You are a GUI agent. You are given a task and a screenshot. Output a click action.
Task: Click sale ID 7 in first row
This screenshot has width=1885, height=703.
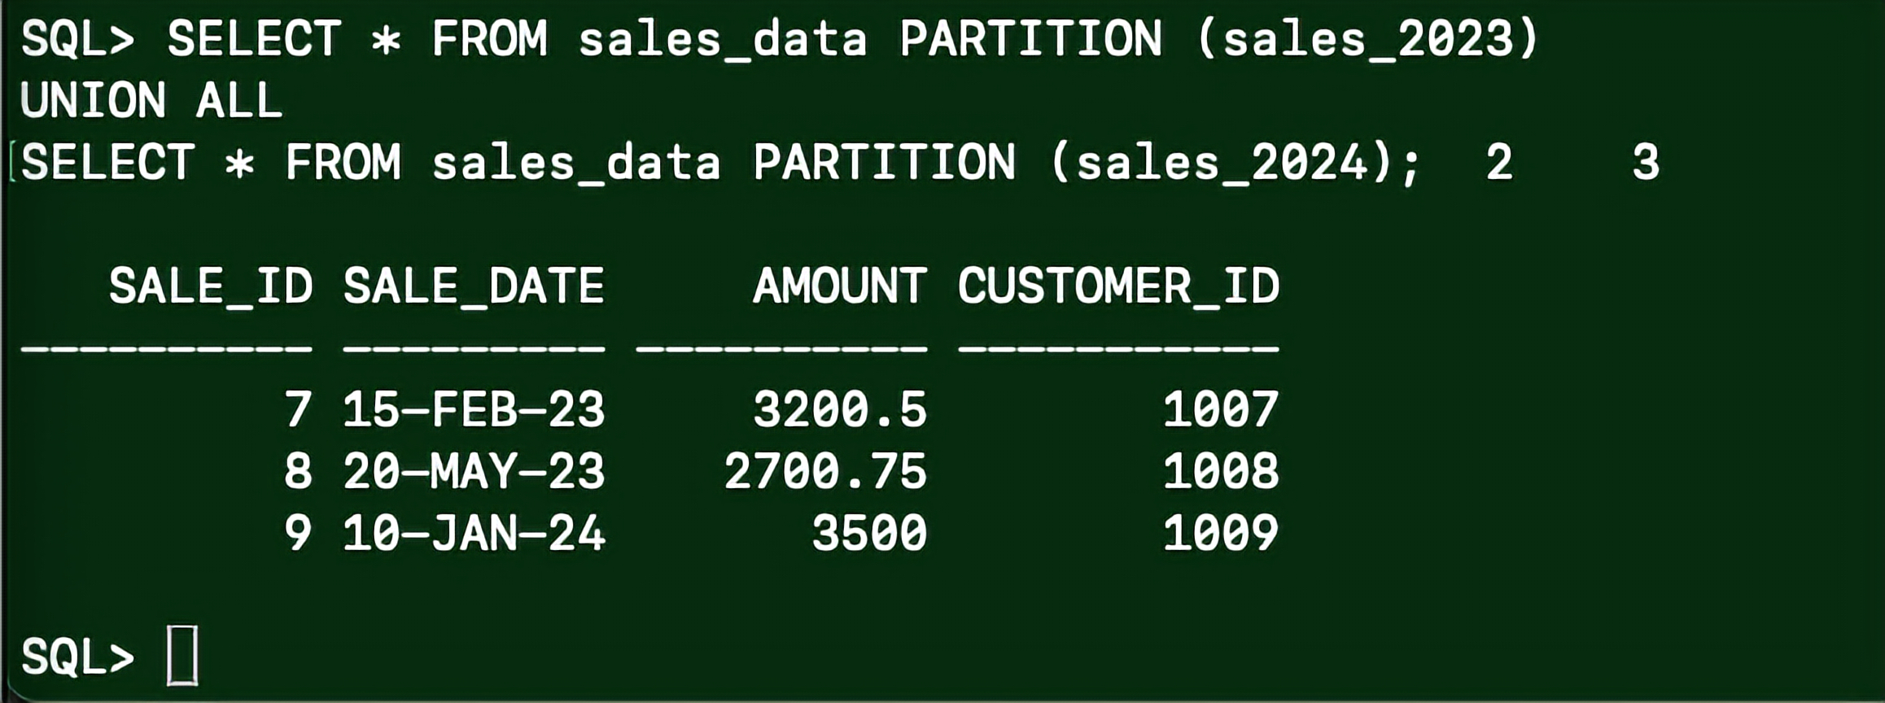tap(298, 408)
